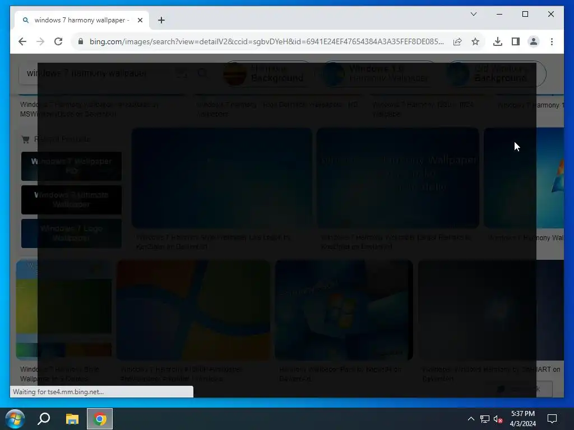The height and width of the screenshot is (430, 574).
Task: Open the notification center
Action: click(x=552, y=419)
